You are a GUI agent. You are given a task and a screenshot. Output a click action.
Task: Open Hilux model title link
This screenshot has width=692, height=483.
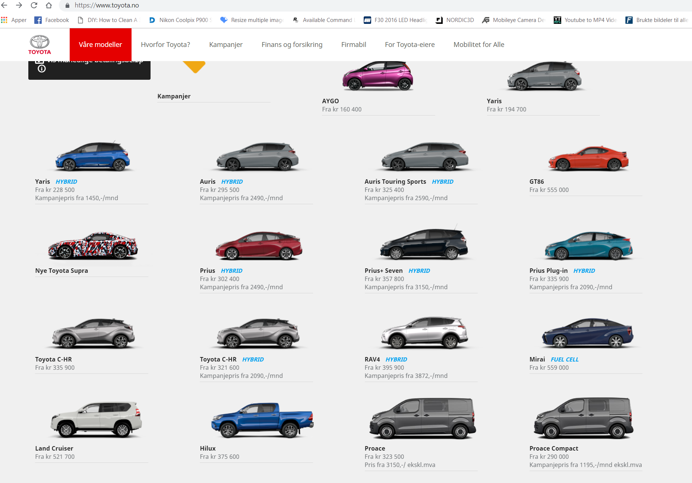[x=208, y=448]
